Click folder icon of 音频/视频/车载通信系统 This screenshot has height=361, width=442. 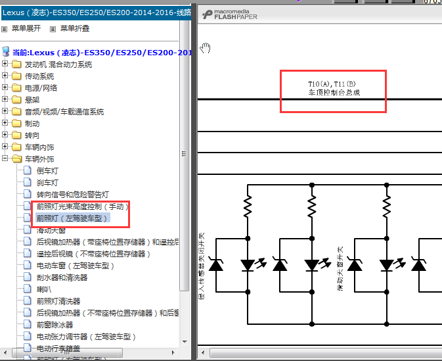16,112
